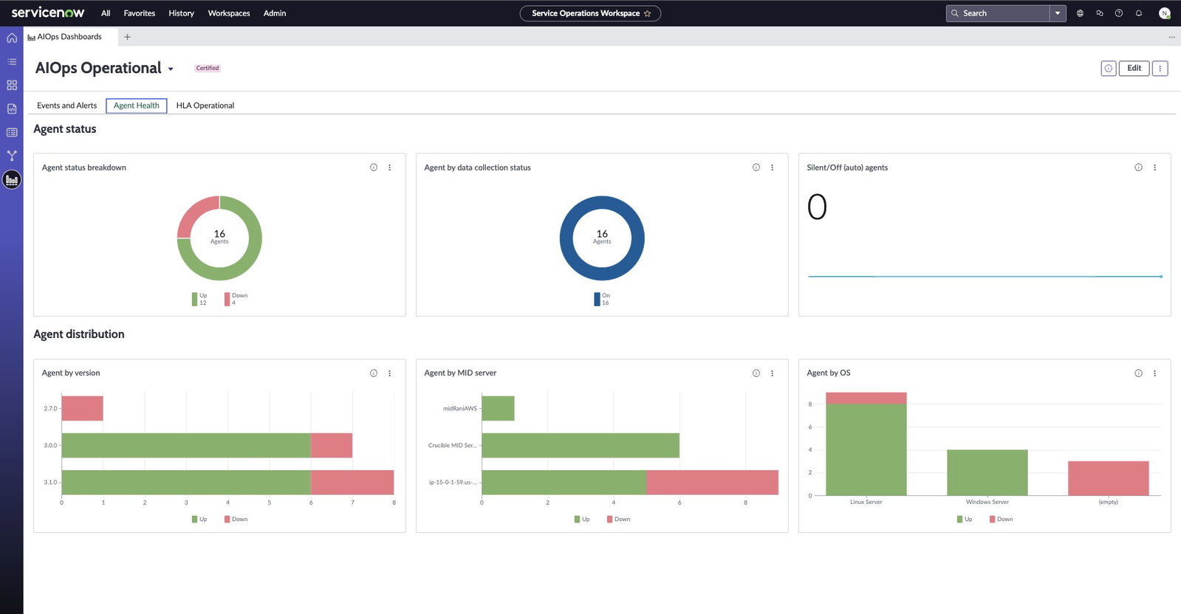Add a new tab with plus icon

(127, 37)
